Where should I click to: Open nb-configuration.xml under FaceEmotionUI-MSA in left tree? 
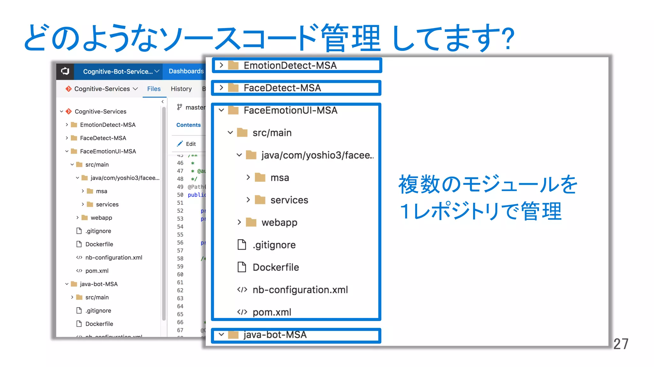pos(114,257)
